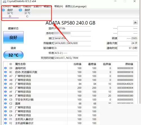Select the 主机读取量总计 attribute name
This screenshot has width=141, height=125.
coord(24,123)
